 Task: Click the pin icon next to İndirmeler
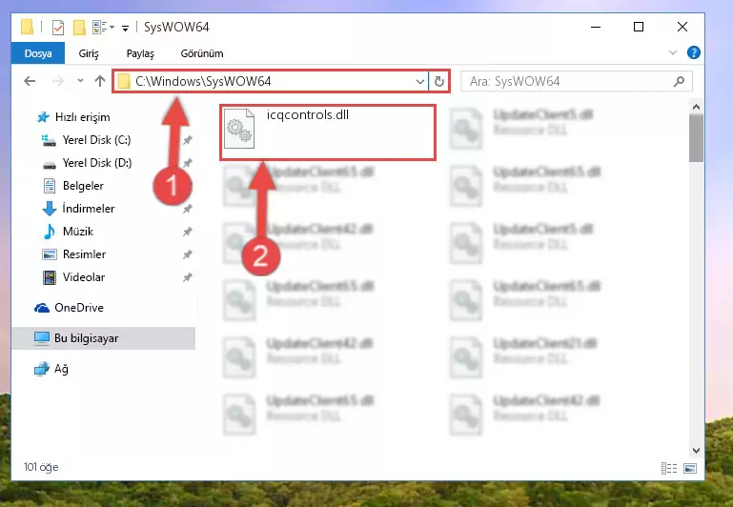coord(188,209)
